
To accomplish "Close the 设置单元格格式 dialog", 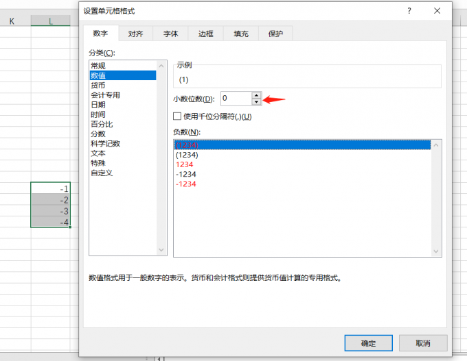I will (x=437, y=11).
